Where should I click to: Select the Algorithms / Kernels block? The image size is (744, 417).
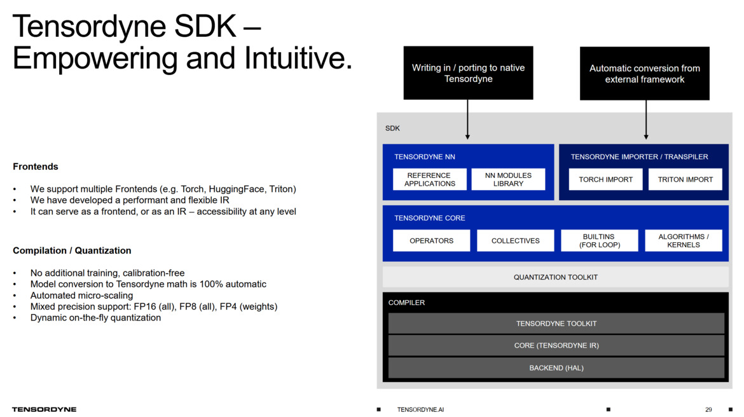683,241
